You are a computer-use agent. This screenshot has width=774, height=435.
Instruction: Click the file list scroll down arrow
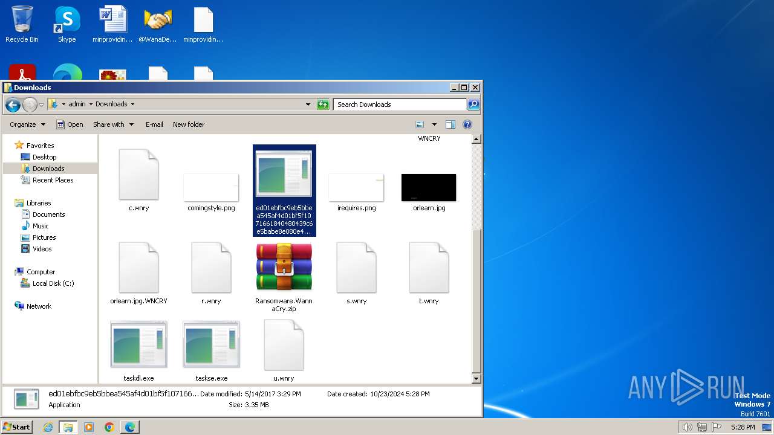[476, 378]
